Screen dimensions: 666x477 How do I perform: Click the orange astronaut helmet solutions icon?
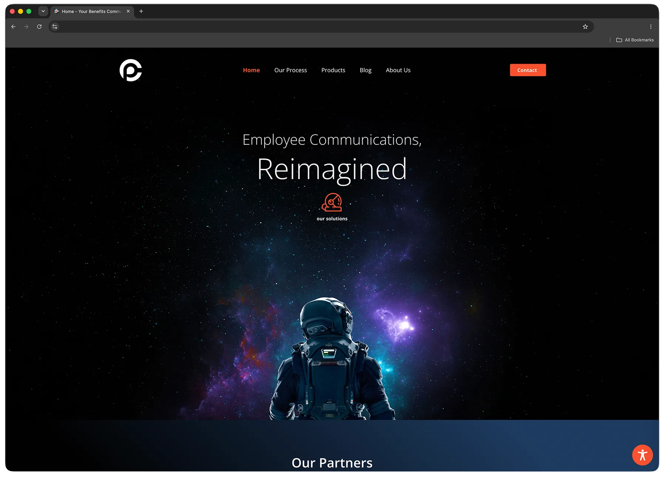(332, 202)
